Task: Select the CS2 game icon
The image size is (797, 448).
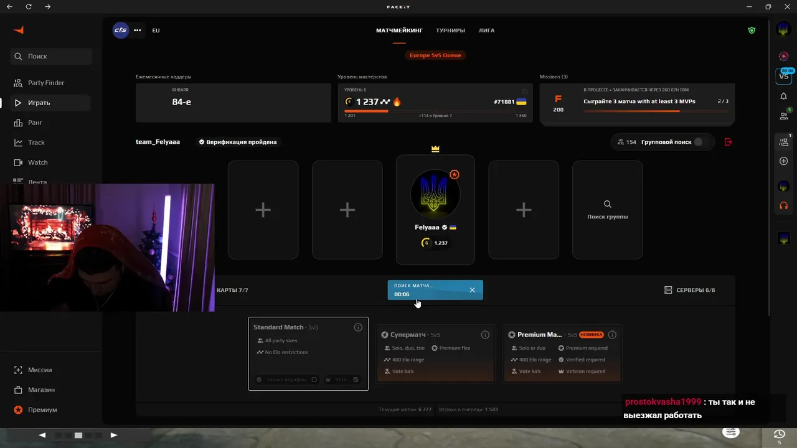Action: coord(120,30)
